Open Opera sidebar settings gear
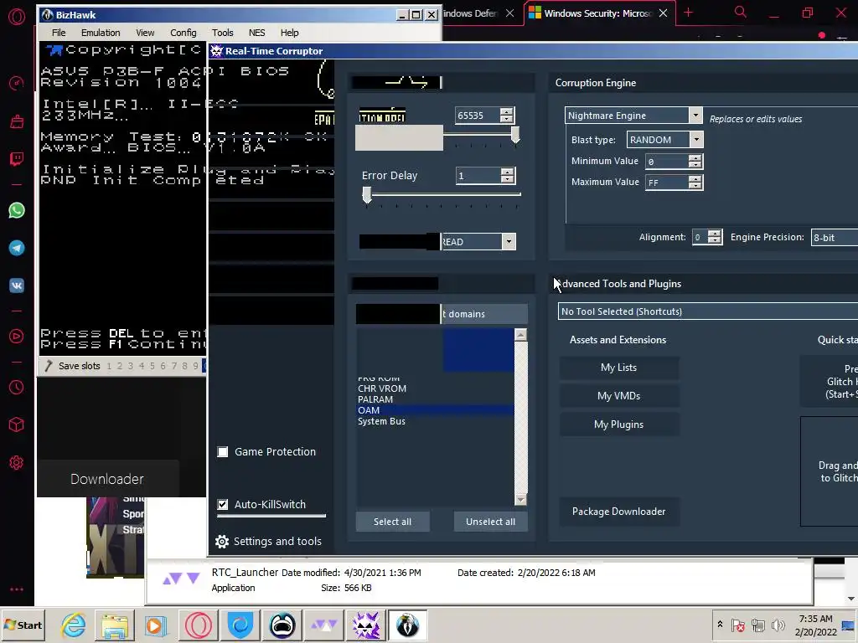The width and height of the screenshot is (858, 643). click(x=17, y=462)
